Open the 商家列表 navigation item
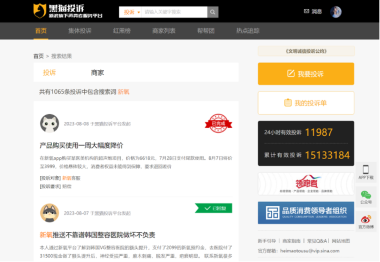This screenshot has width=380, height=262. tap(164, 31)
